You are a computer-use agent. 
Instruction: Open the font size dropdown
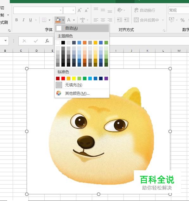(73, 10)
